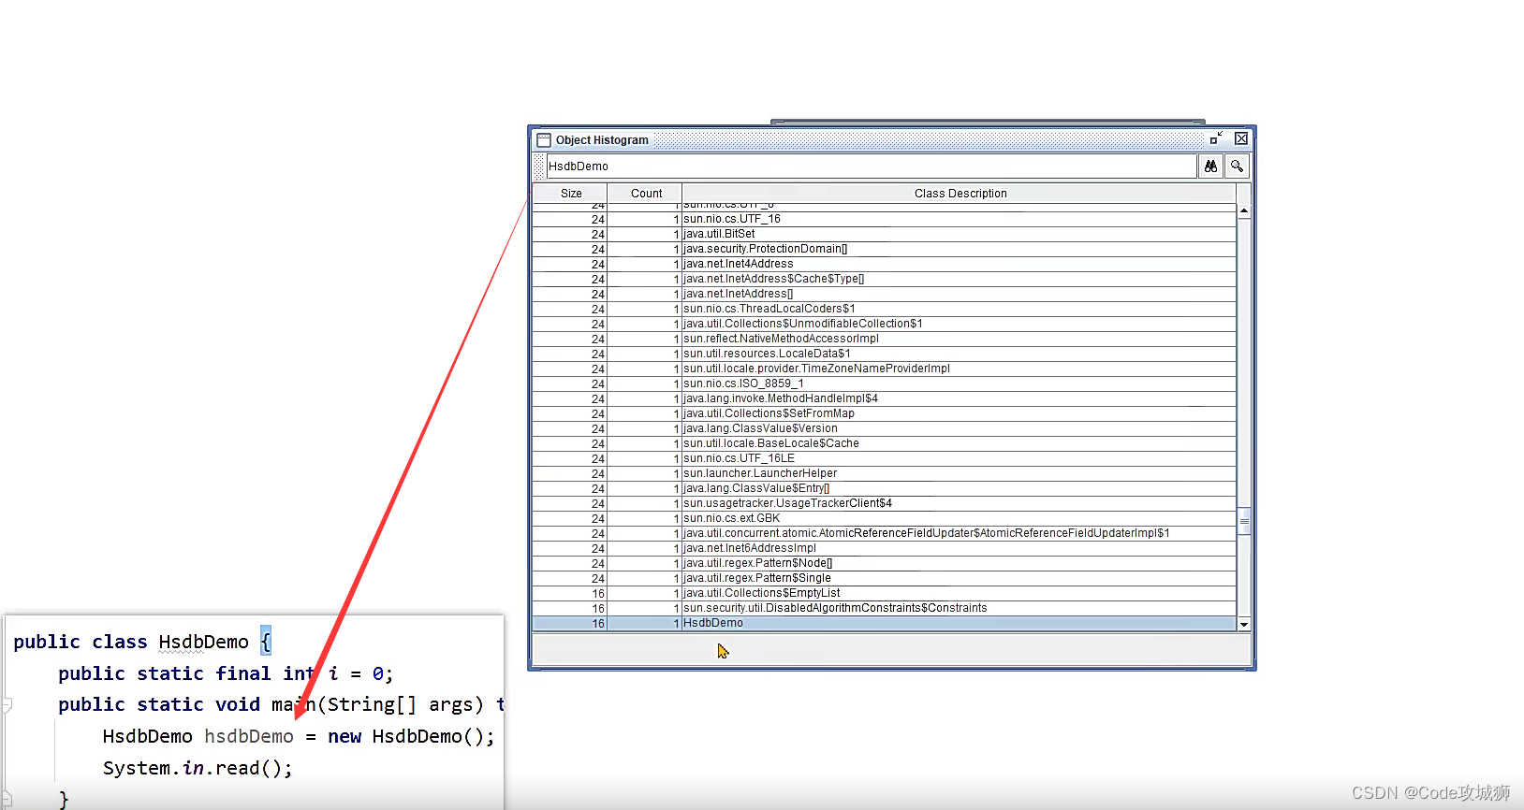Sort table by Count column header
The width and height of the screenshot is (1524, 810).
tap(646, 193)
